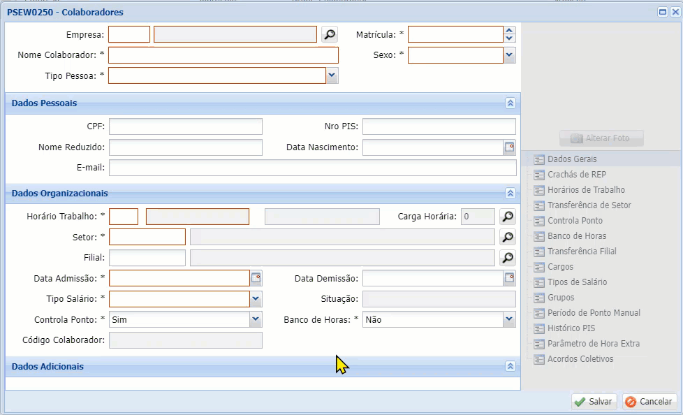Open the Controla Ponto dropdown
This screenshot has width=683, height=415.
[x=256, y=319]
